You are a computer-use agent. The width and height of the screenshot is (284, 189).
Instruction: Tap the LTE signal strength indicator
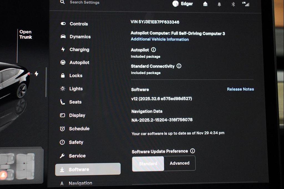[x=247, y=4]
